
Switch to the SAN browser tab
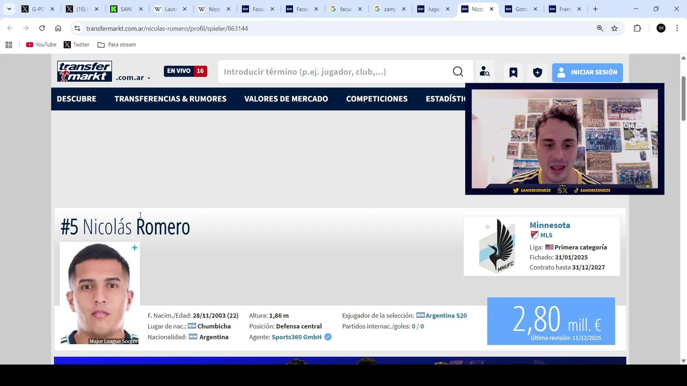(x=126, y=9)
